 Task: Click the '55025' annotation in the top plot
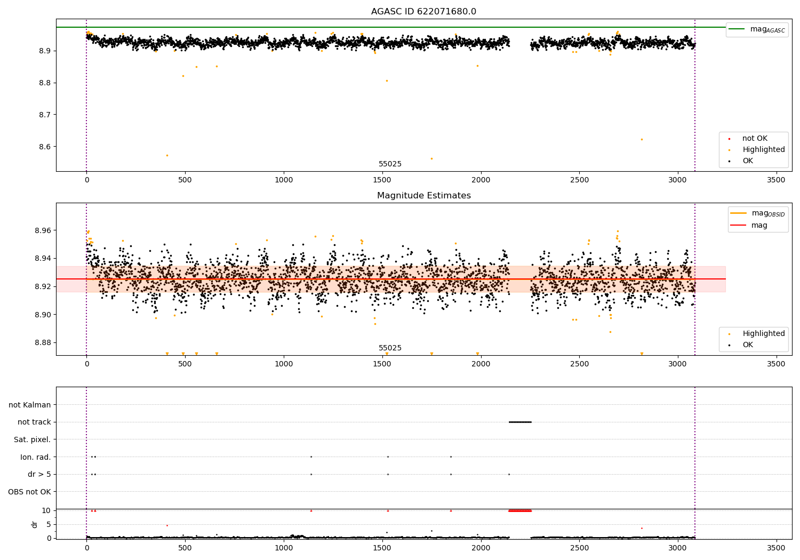(x=390, y=164)
